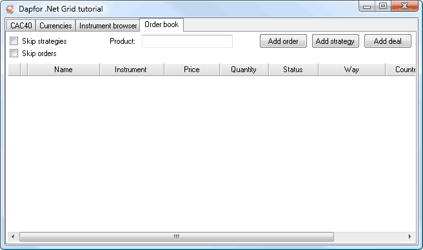This screenshot has width=423, height=250.
Task: Select the Instrument browser tab
Action: [108, 26]
